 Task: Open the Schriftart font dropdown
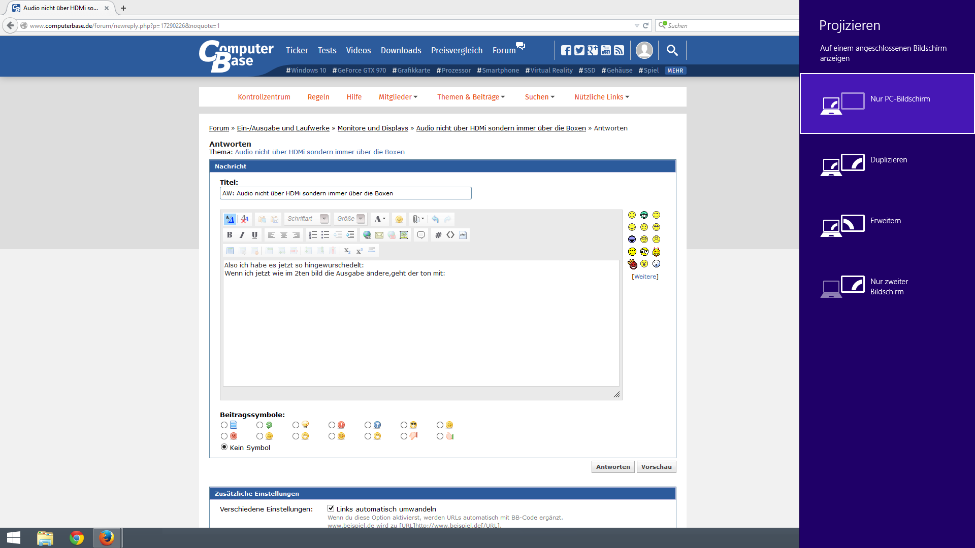pyautogui.click(x=324, y=219)
